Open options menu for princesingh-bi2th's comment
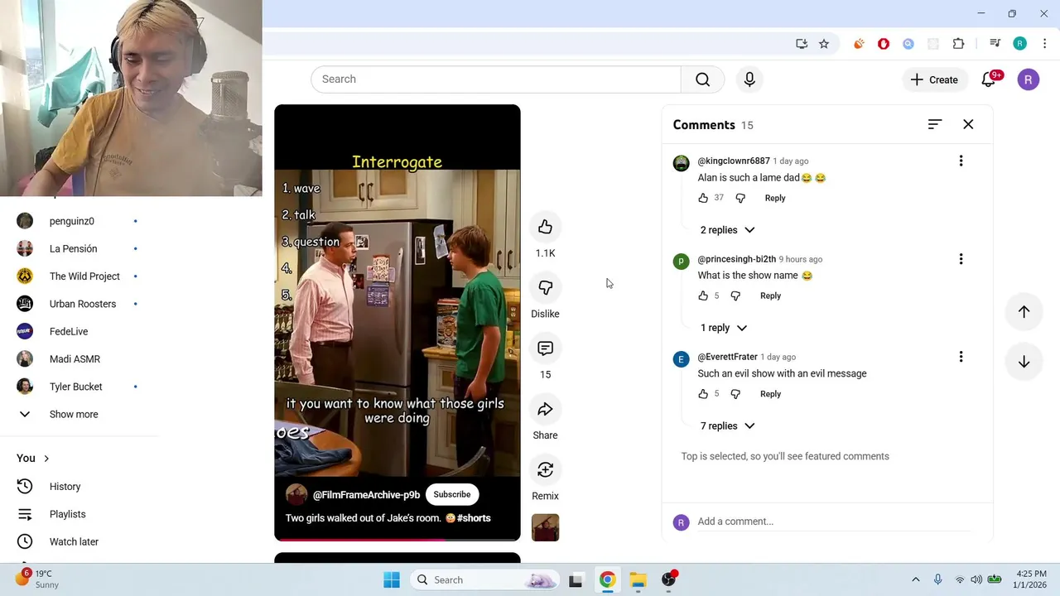The image size is (1060, 596). click(961, 259)
